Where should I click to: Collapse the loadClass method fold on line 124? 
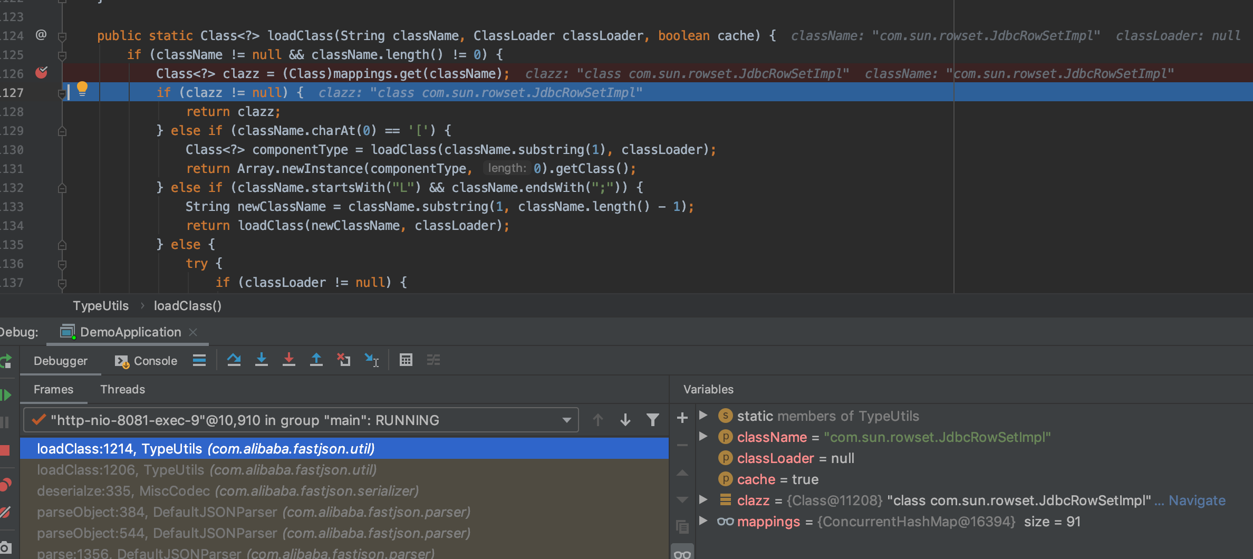(x=62, y=36)
